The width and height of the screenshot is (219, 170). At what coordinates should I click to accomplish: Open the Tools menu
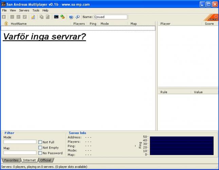click(x=36, y=11)
